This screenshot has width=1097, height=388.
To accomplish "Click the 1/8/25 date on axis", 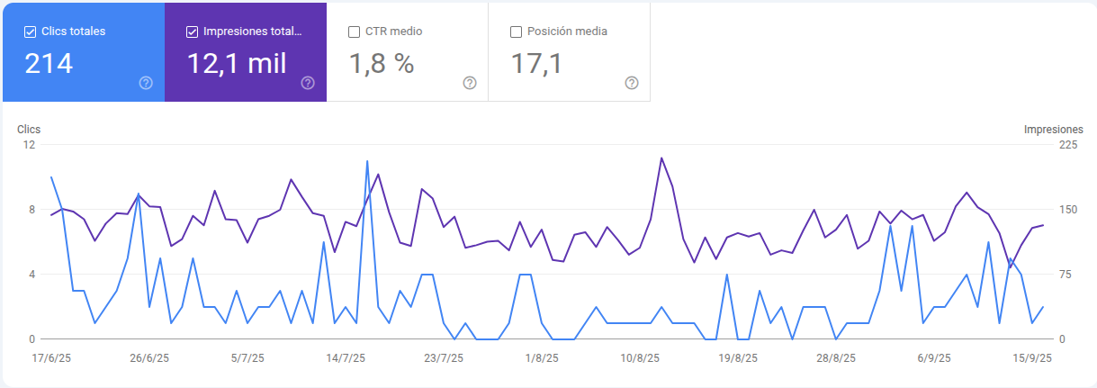I will point(542,357).
